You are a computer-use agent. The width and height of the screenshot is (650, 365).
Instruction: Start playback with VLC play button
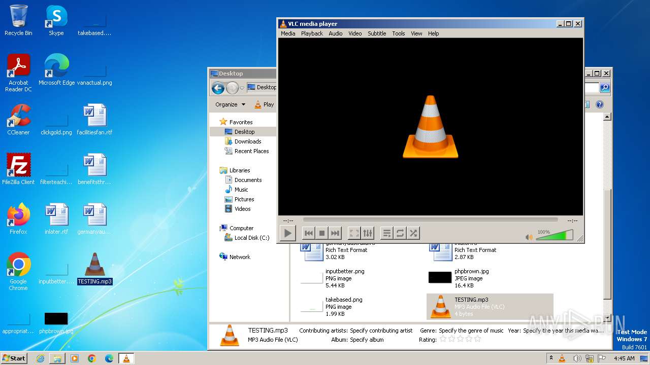288,233
